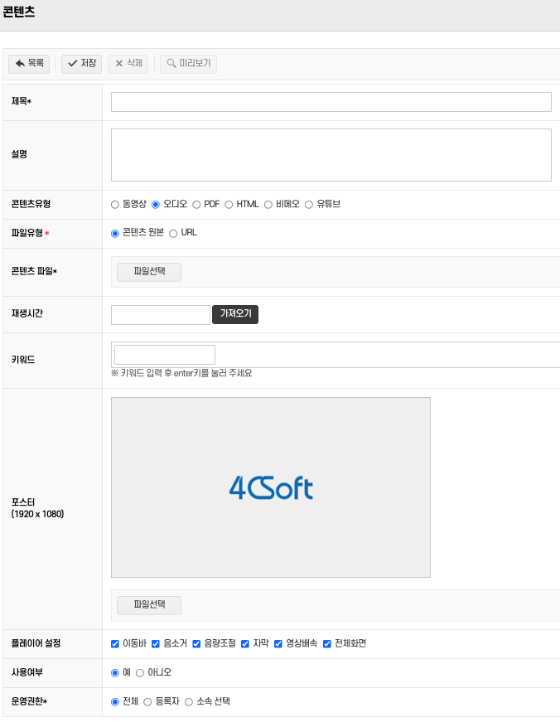Click the 4CSoft poster preview image
Image resolution: width=560 pixels, height=722 pixels.
271,487
